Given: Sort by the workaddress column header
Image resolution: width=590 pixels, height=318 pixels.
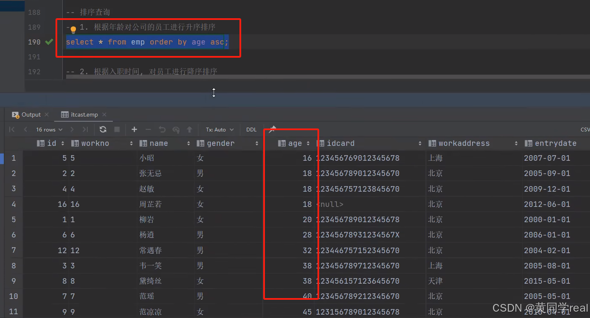Looking at the screenshot, I should [473, 143].
